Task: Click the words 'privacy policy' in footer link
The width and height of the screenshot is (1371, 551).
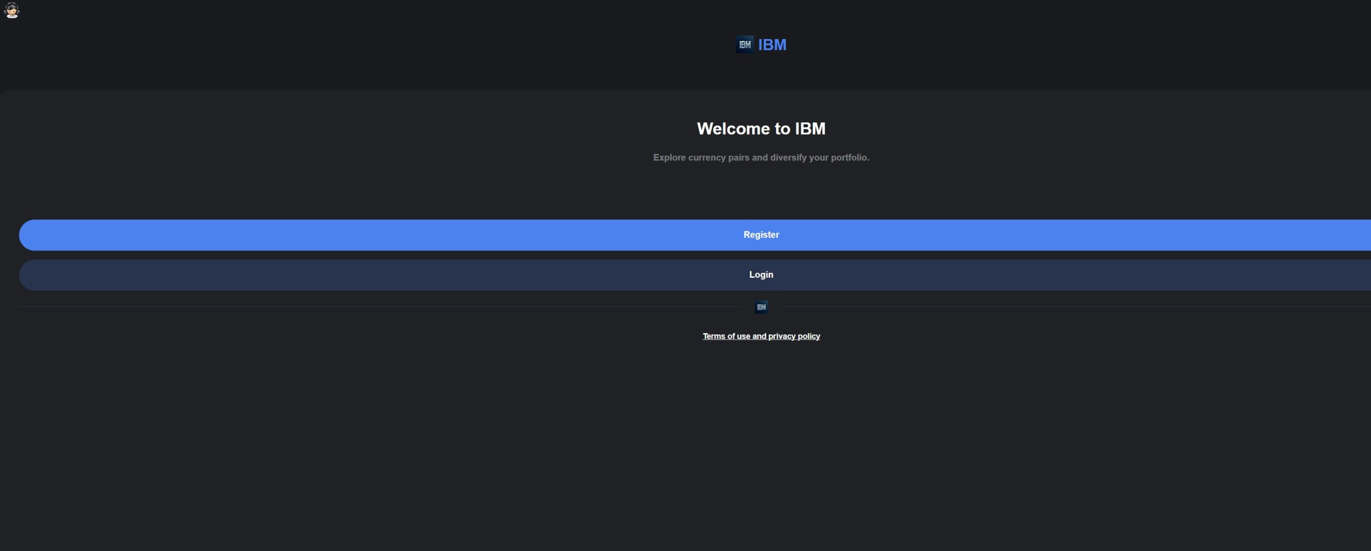Action: (x=794, y=336)
